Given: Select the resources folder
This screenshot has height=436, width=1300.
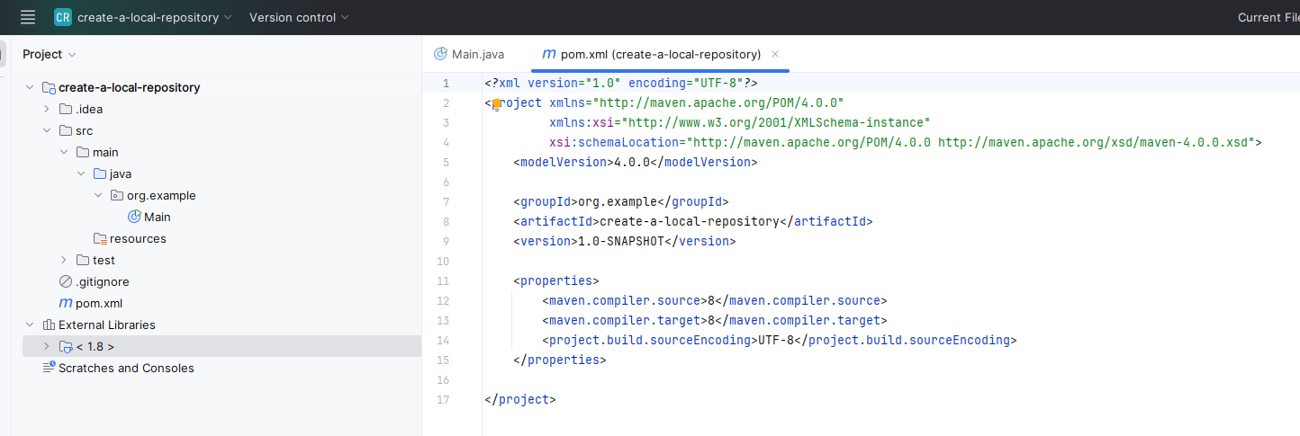Looking at the screenshot, I should click(x=138, y=238).
